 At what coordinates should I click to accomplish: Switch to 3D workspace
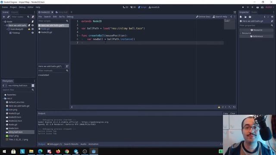point(133,7)
